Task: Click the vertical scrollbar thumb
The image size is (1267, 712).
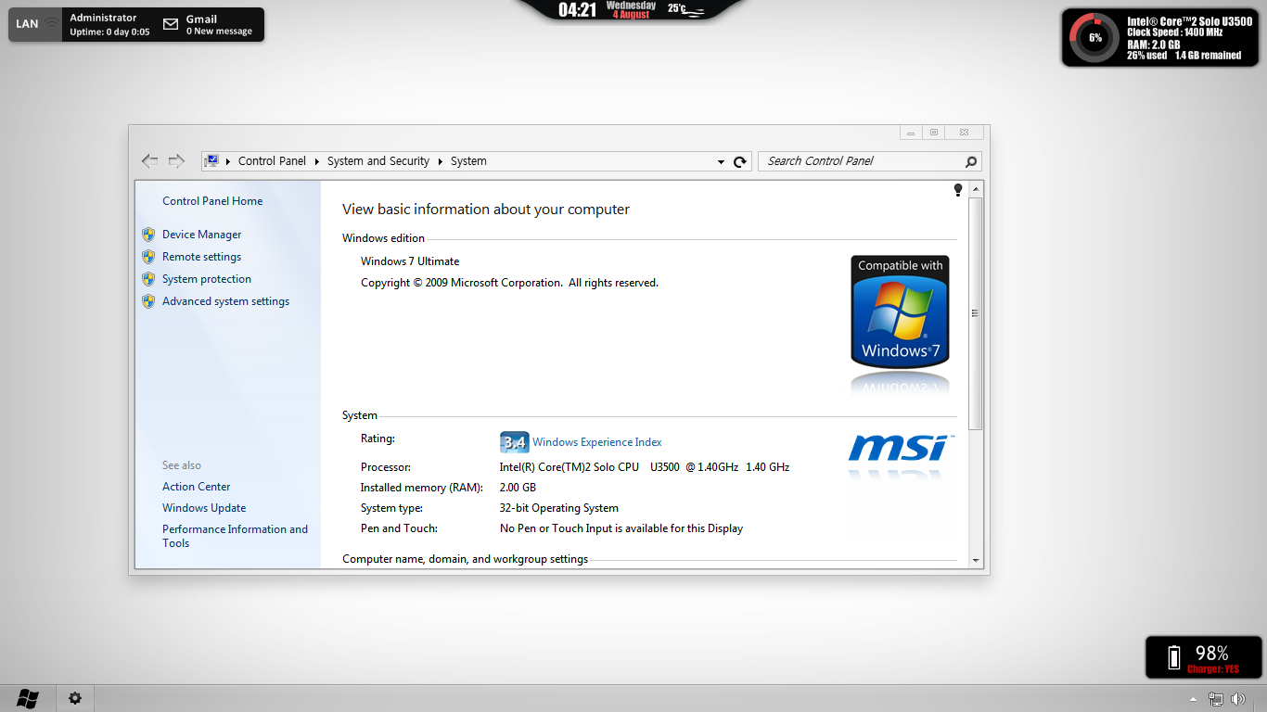Action: click(975, 313)
